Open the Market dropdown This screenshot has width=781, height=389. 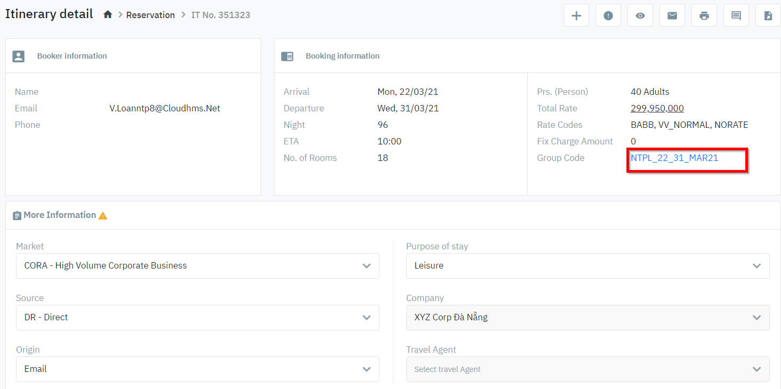[197, 265]
